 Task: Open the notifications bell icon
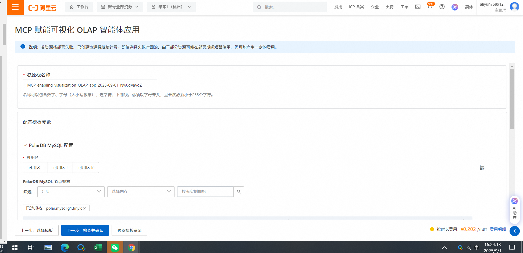pos(430,7)
